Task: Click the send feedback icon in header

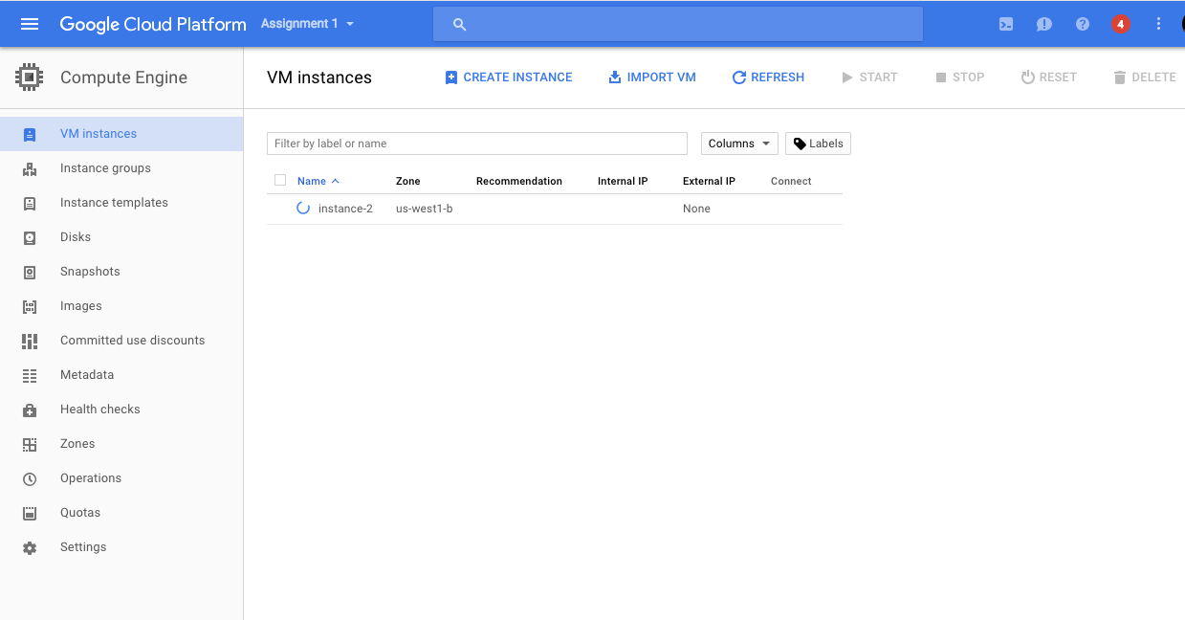Action: [1044, 24]
